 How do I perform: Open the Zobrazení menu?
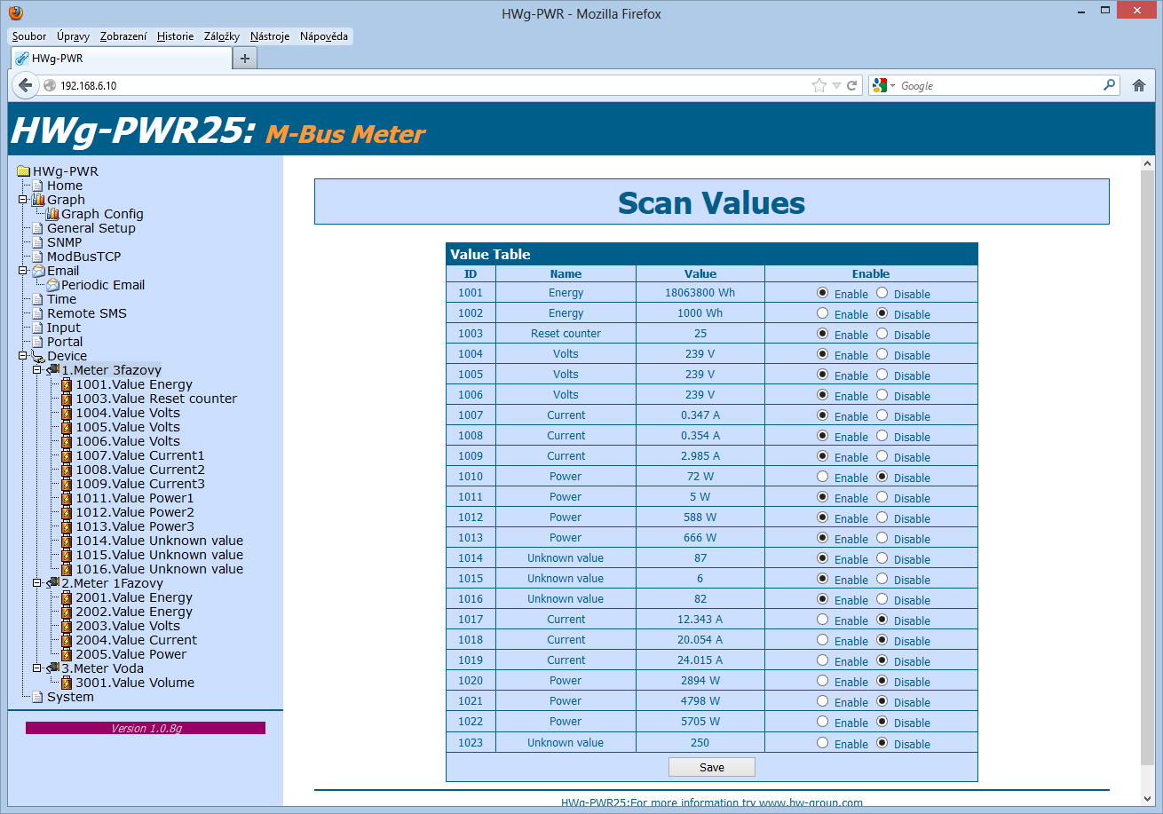tap(123, 36)
